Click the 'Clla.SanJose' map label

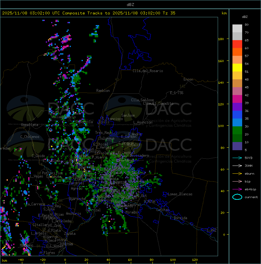coord(142,100)
